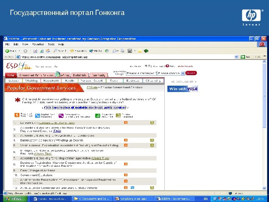The image size is (269, 202).
Task: Click the red Help question mark icon
Action: pos(167,66)
